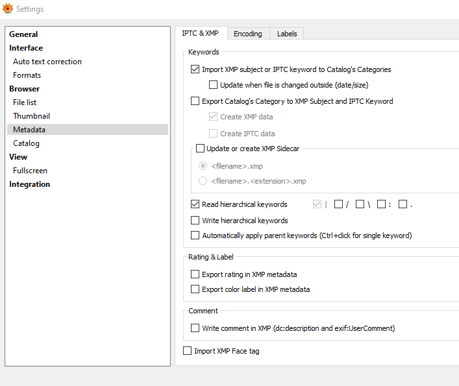
Task: Select the IPTC & XMP tab
Action: click(x=200, y=34)
